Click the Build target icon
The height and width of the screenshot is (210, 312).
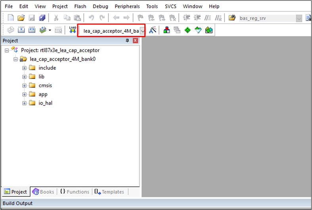pyautogui.click(x=21, y=30)
